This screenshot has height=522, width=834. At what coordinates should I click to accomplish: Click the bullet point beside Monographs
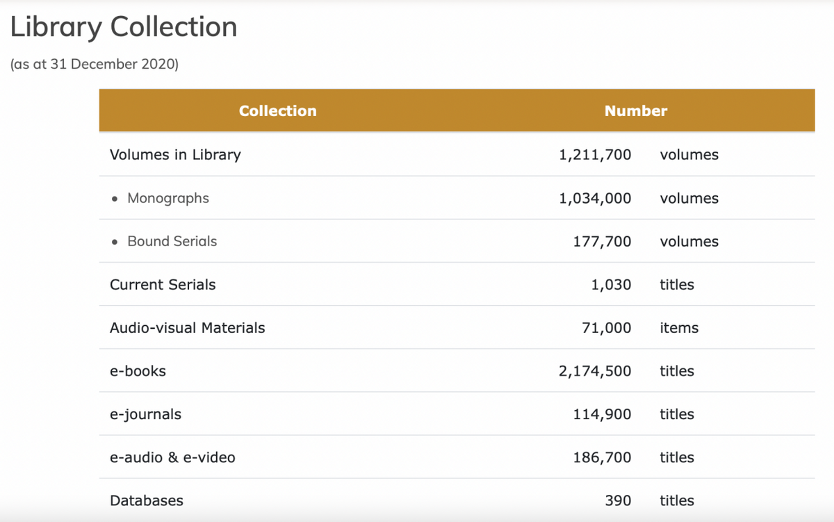[115, 199]
